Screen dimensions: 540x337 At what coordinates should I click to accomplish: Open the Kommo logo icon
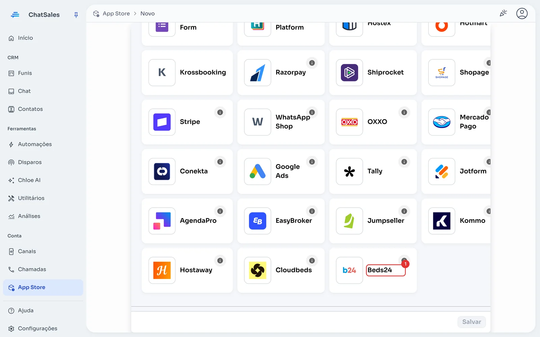441,221
